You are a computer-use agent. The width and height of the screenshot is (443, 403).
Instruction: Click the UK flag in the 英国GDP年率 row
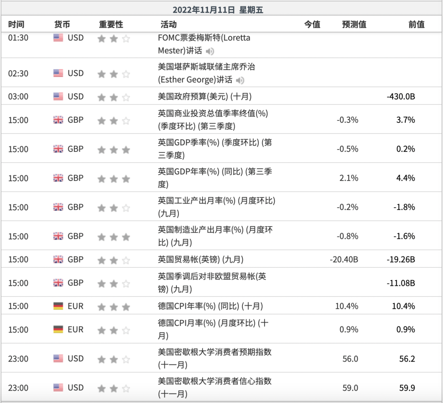click(58, 178)
